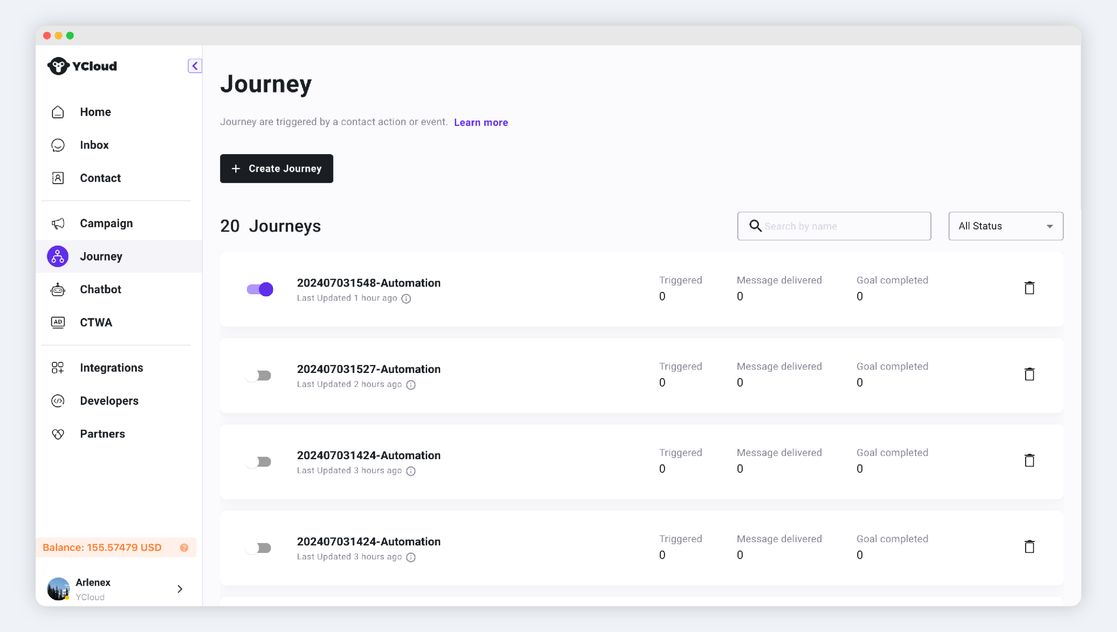Open the Developers section
The height and width of the screenshot is (632, 1117).
109,401
